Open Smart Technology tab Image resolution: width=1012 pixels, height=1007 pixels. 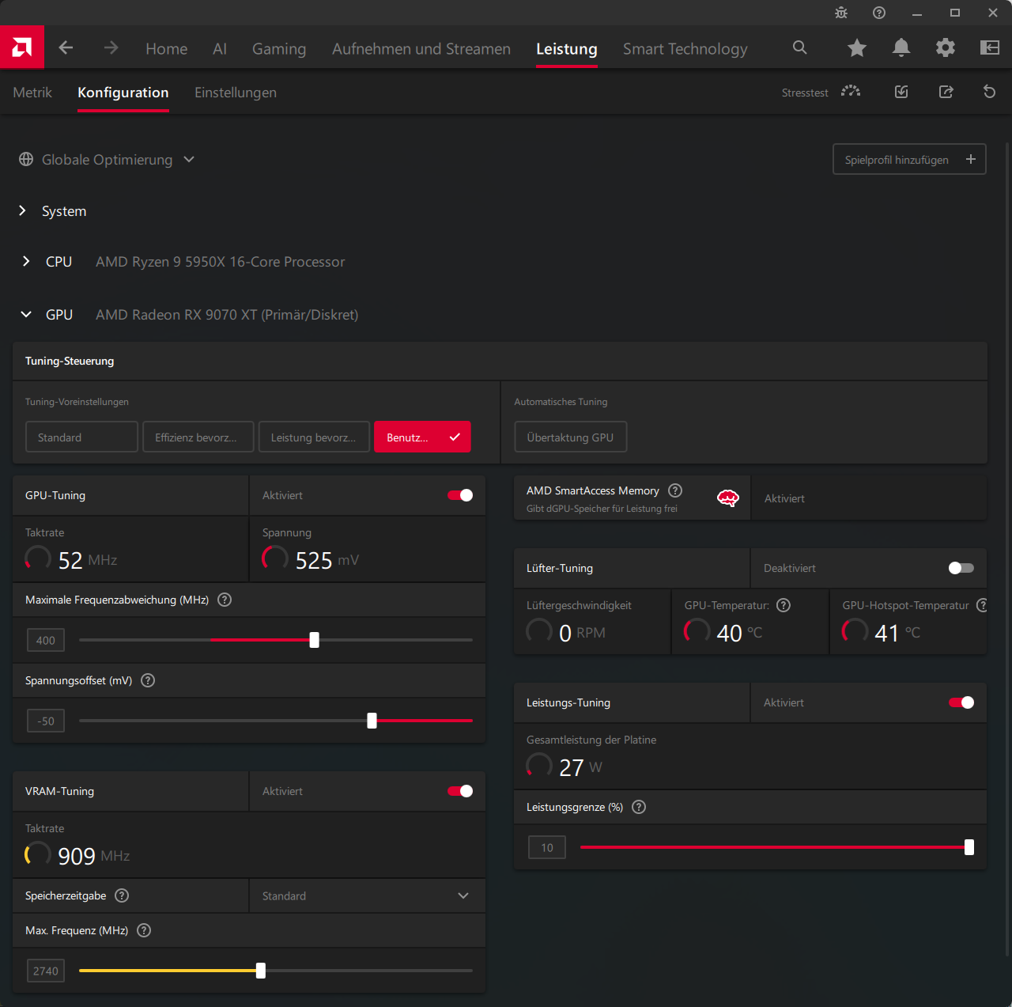[x=685, y=48]
